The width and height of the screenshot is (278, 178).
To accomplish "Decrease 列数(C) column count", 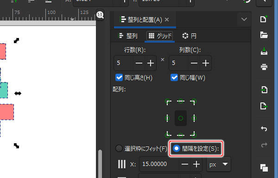I will point(194,63).
